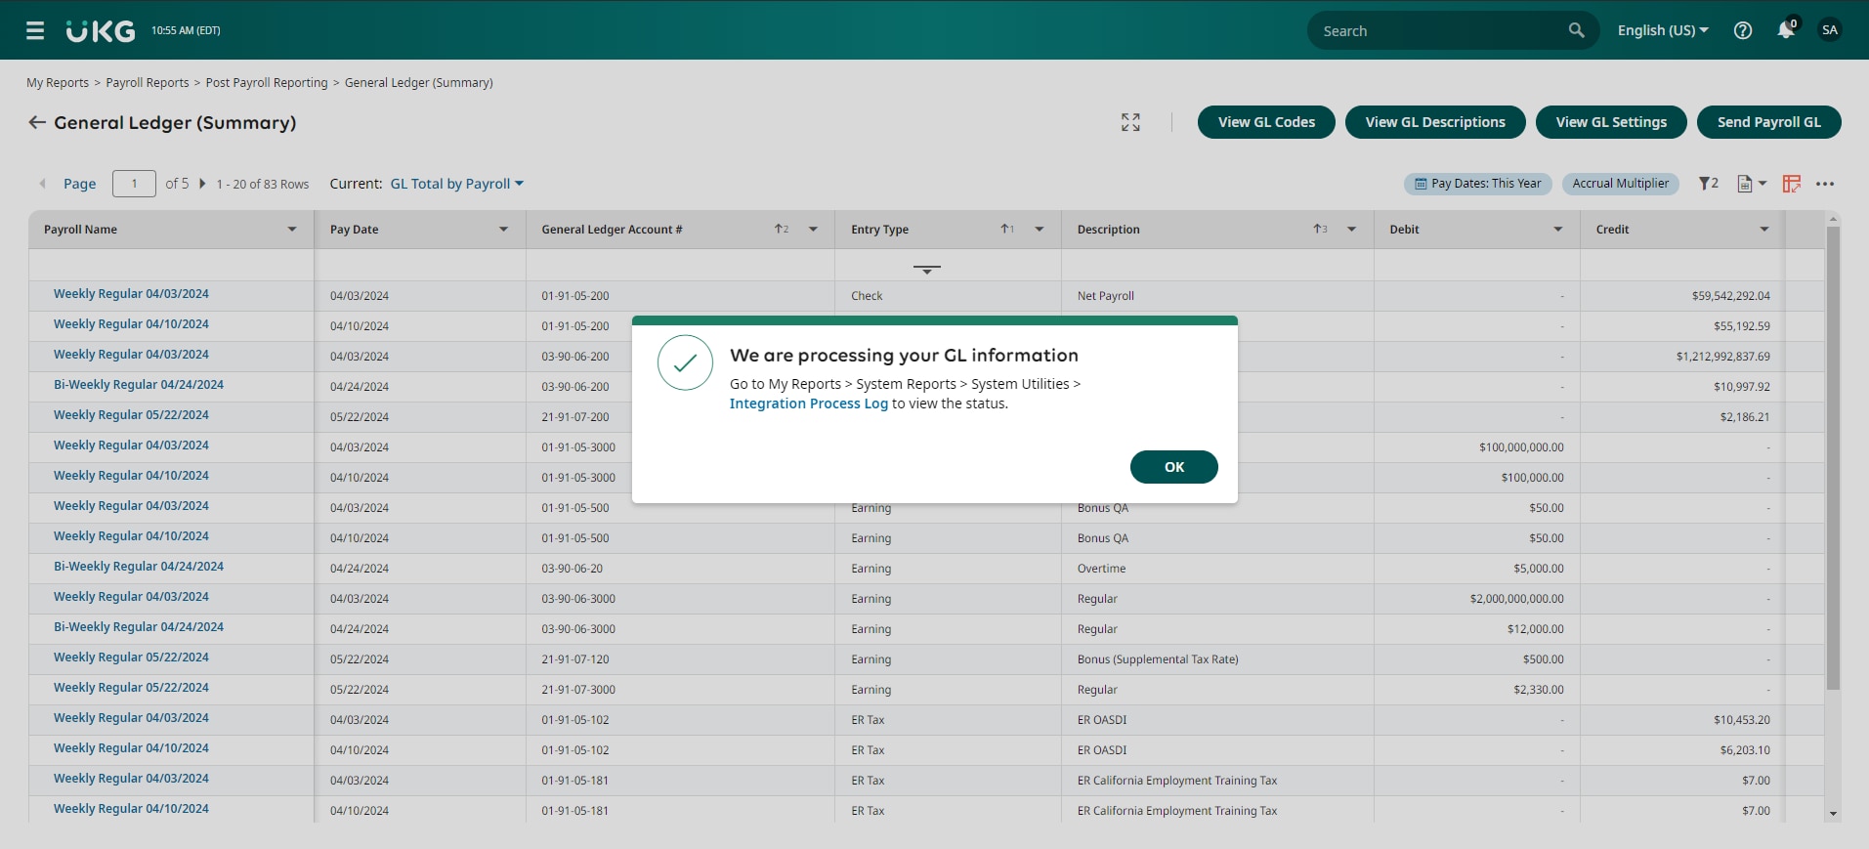The height and width of the screenshot is (849, 1869).
Task: Click the help question mark icon
Action: (1742, 30)
